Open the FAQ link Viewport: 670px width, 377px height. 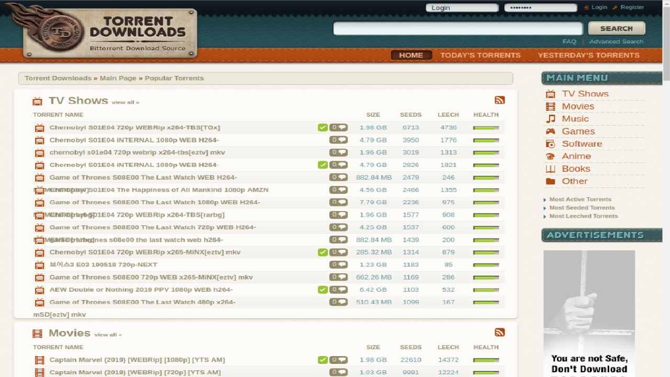point(569,41)
